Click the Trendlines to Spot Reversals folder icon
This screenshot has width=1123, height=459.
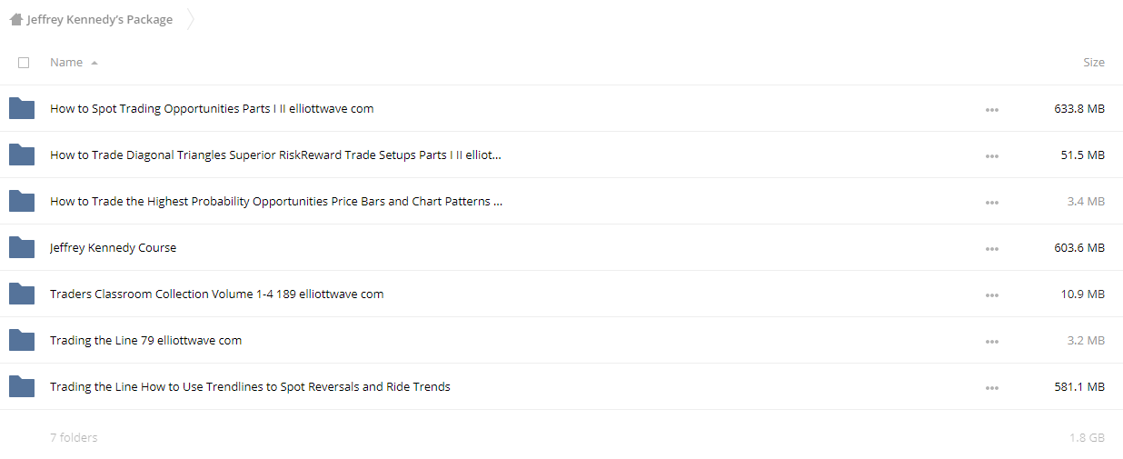(x=22, y=386)
